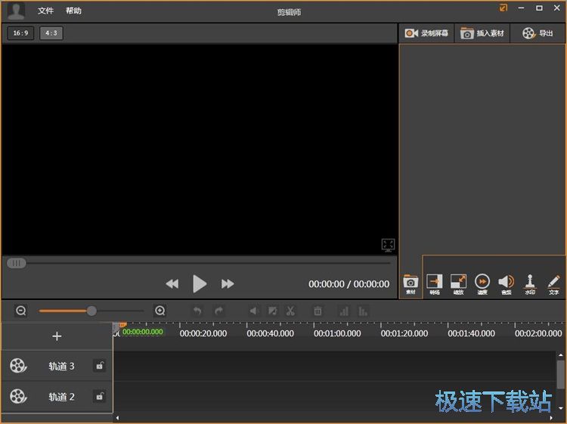The width and height of the screenshot is (567, 424).
Task: Click the green 00:00:00.000 current time label
Action: pos(142,332)
